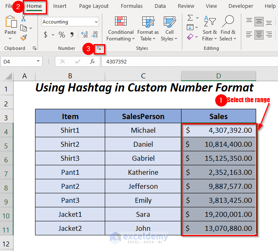This screenshot has width=278, height=251.
Task: Open Number group dialog launcher
Action: pos(99,49)
